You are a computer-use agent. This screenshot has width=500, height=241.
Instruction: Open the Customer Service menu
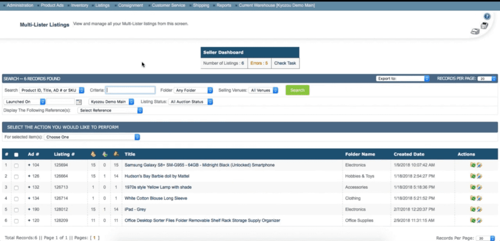tap(167, 5)
